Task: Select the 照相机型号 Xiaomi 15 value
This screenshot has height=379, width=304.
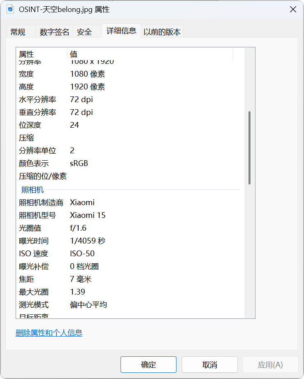Action: 88,215
